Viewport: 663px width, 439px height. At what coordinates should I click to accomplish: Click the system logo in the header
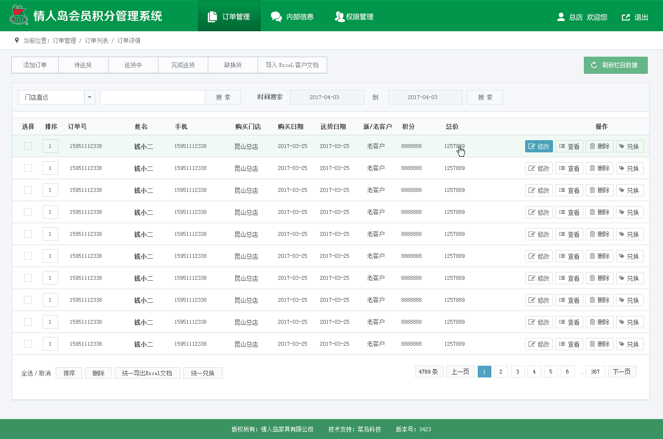[x=19, y=15]
